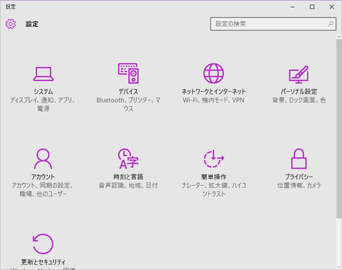Open the ネットワークとインターネット globe icon
Screen dimensions: 342x270
pos(214,73)
